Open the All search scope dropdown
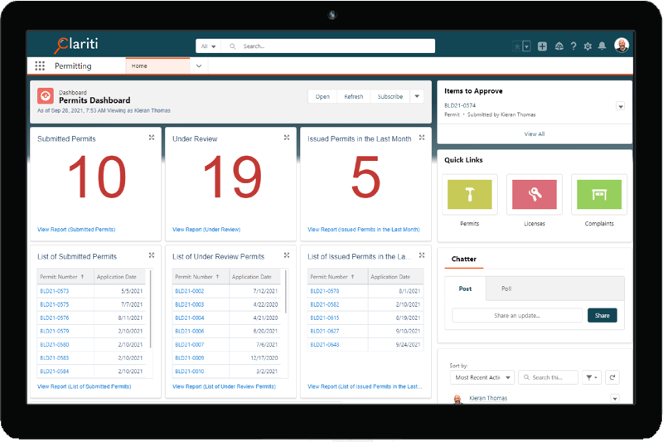The width and height of the screenshot is (663, 442). click(209, 46)
